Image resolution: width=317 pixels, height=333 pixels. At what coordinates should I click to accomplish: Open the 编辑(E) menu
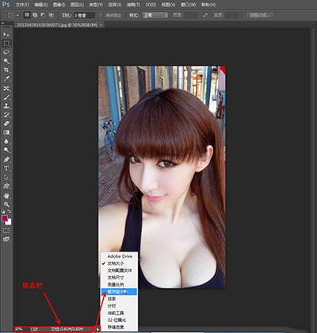point(41,5)
